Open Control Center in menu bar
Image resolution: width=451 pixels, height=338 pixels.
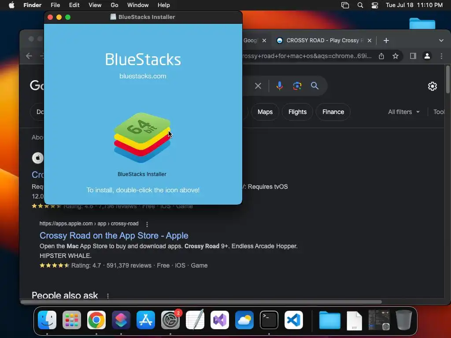(375, 5)
